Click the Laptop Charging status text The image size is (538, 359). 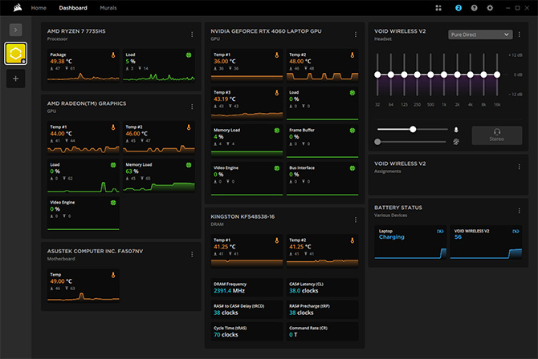tap(392, 237)
